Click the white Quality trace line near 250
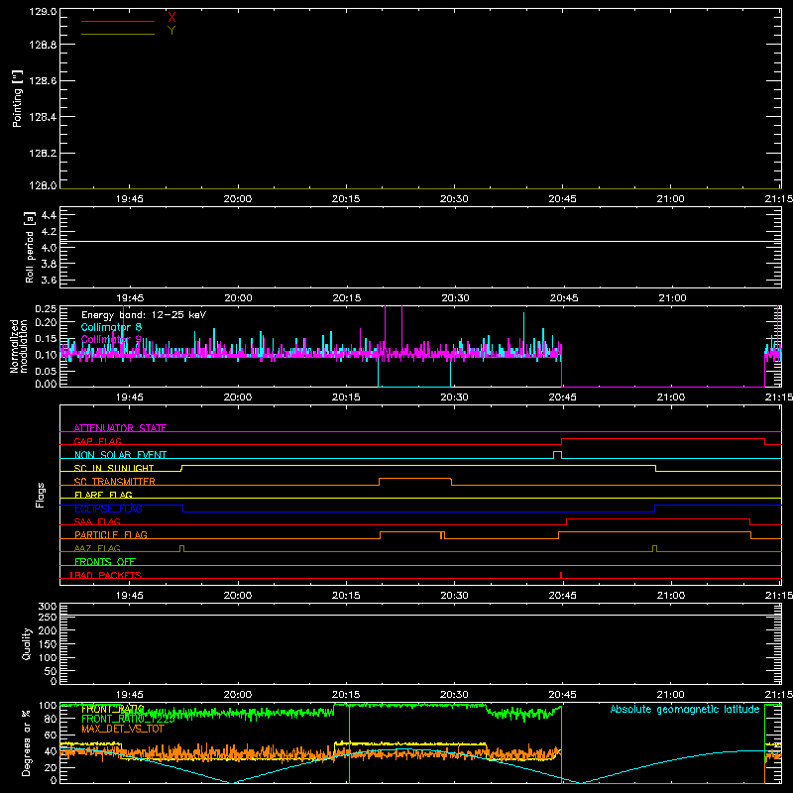This screenshot has width=793, height=793. pos(420,615)
